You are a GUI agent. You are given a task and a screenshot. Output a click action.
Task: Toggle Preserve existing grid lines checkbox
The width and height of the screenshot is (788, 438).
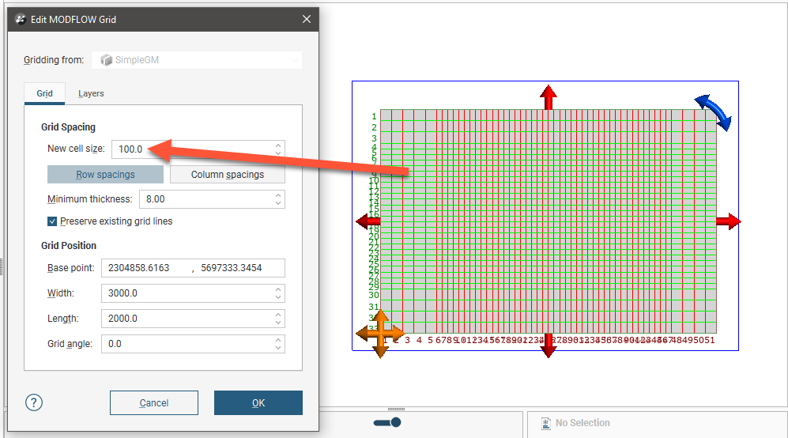[x=52, y=221]
